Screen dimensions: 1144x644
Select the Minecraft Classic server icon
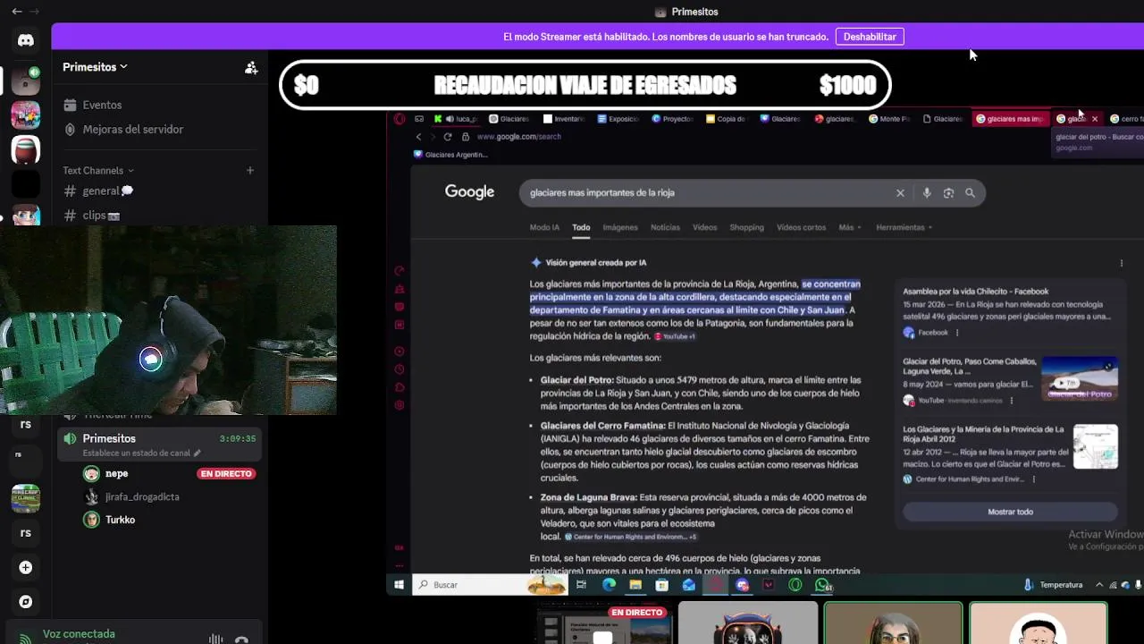point(26,497)
